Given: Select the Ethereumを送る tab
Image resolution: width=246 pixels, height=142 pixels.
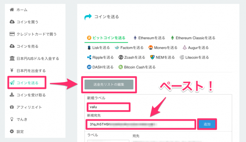Looking at the screenshot, I should pos(149,38).
